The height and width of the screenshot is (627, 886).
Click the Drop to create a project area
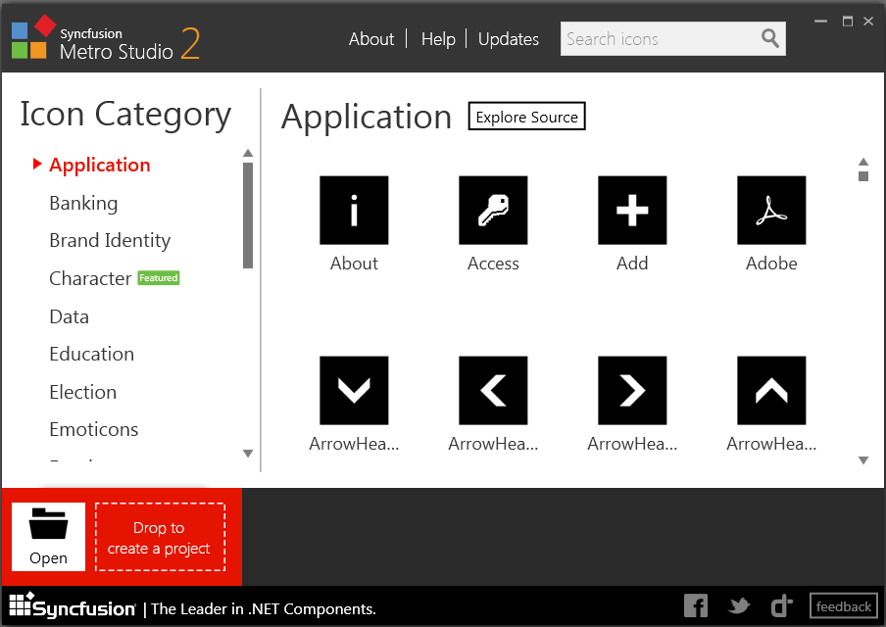click(x=160, y=537)
